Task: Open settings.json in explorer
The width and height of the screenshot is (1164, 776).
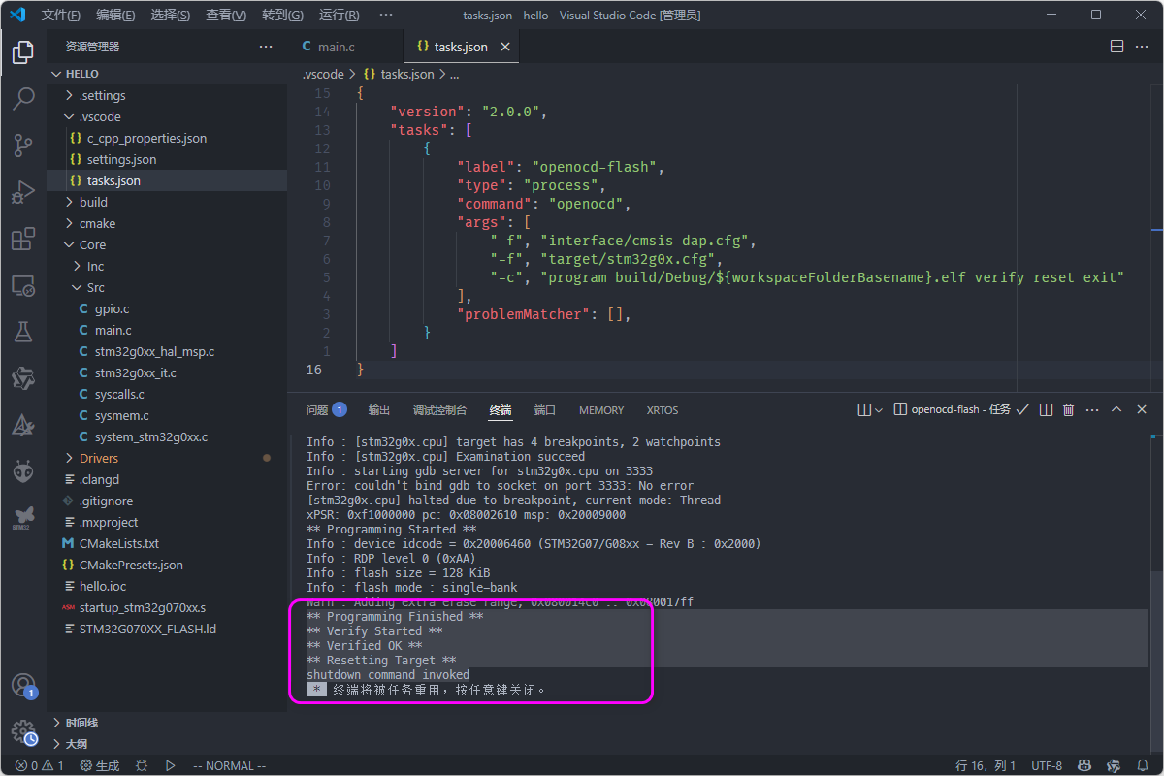Action: [167, 159]
